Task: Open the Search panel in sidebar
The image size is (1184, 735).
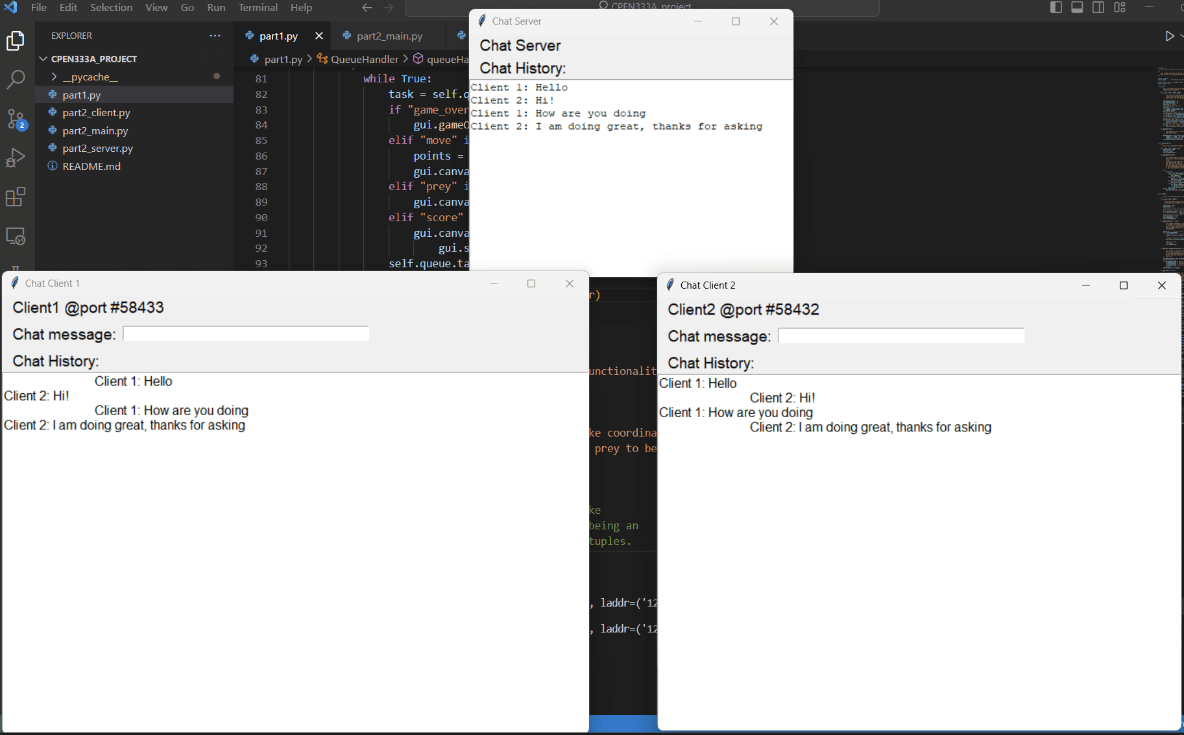Action: 16,79
